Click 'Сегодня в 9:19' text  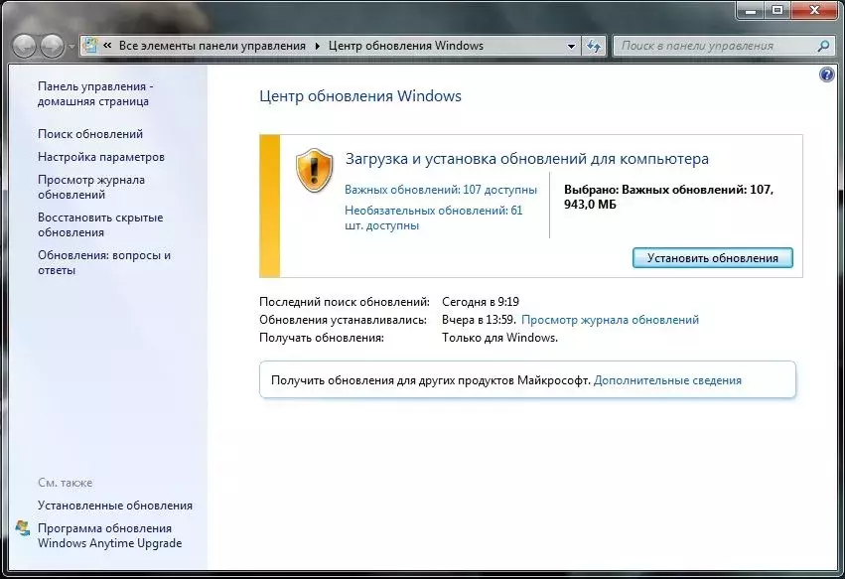tap(481, 302)
